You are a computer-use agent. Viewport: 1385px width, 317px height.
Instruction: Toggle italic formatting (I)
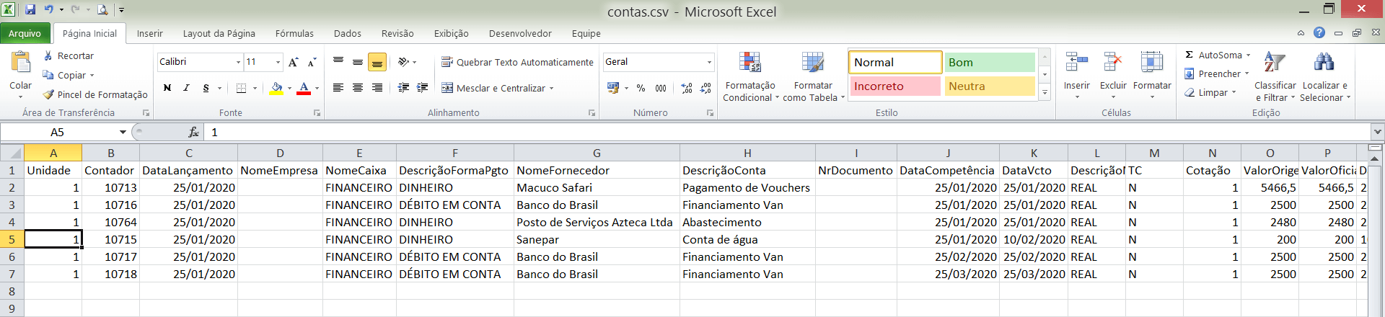[x=186, y=88]
